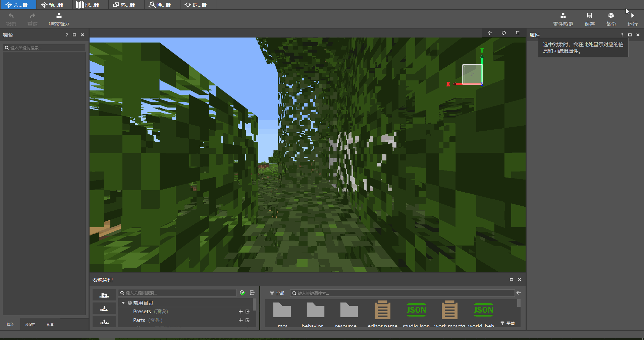The height and width of the screenshot is (340, 644).
Task: Float the 属性 panel
Action: 630,35
